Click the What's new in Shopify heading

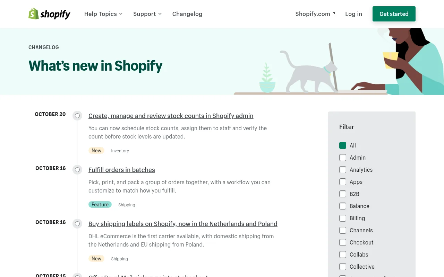point(95,66)
